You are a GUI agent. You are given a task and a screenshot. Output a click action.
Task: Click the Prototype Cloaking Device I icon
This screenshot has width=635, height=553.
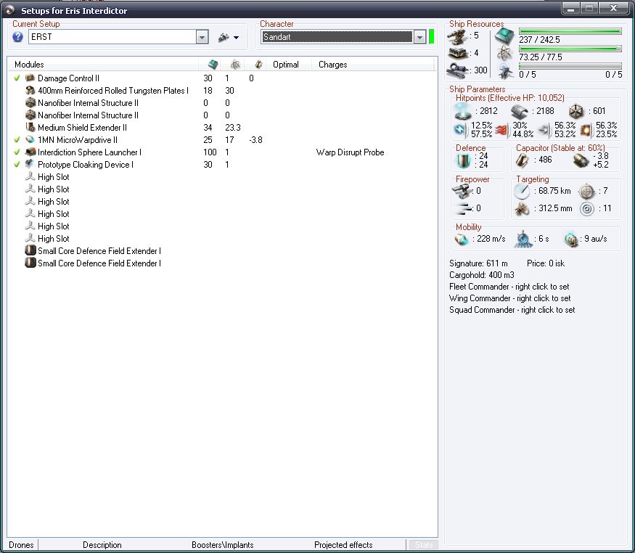(x=30, y=164)
